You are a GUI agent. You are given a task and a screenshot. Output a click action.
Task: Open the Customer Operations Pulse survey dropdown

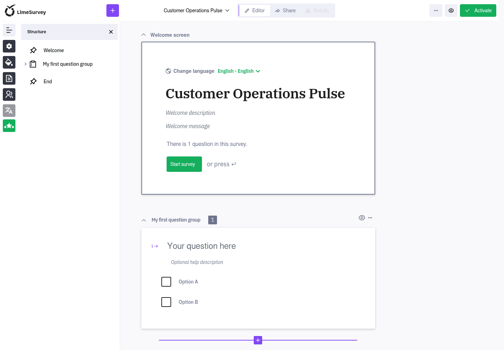coord(196,10)
